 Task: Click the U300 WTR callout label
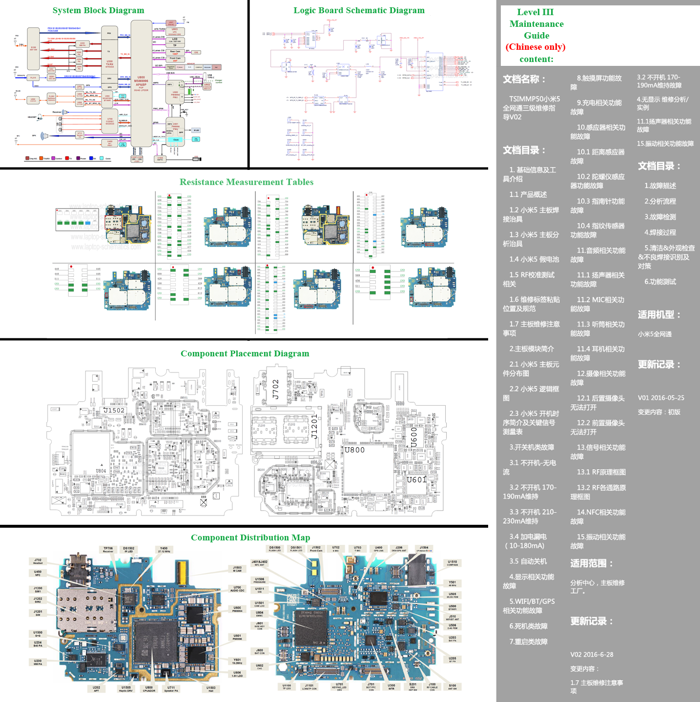(391, 686)
